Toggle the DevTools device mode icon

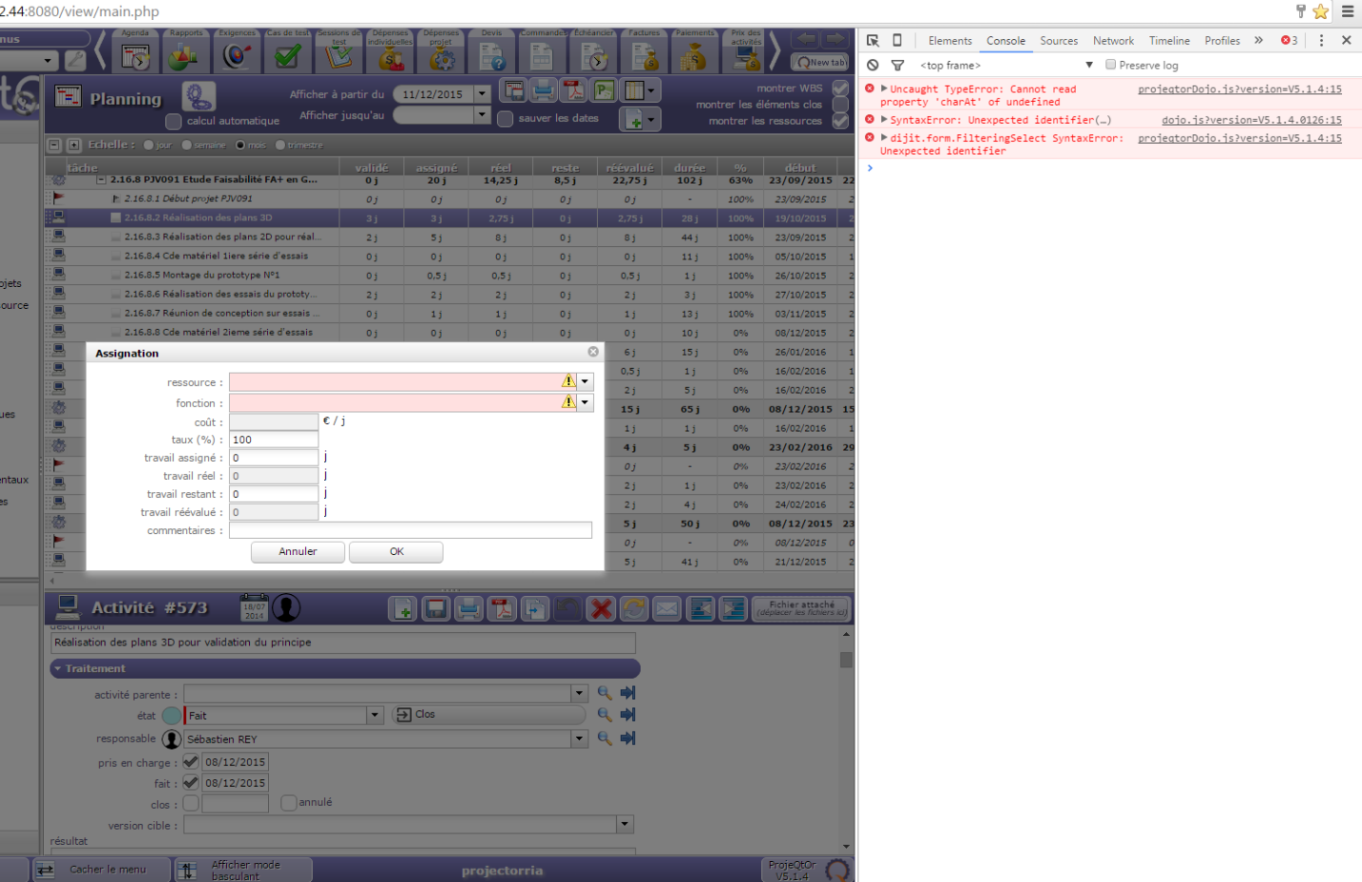(897, 40)
